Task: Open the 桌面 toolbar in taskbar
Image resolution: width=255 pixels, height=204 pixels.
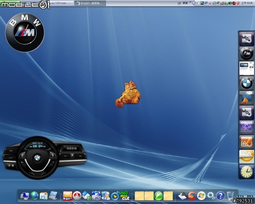Action: tap(185, 3)
